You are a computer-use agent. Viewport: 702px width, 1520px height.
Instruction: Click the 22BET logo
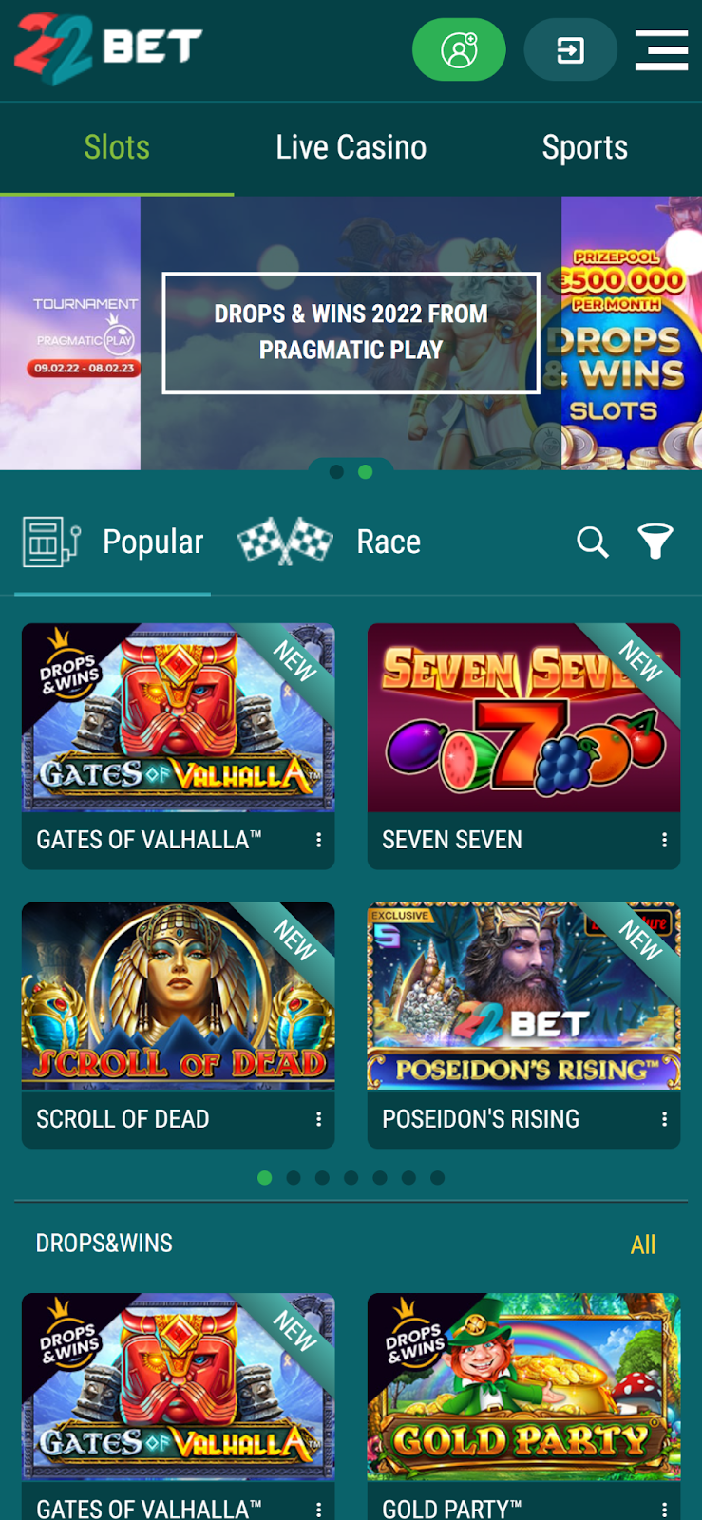(x=108, y=48)
